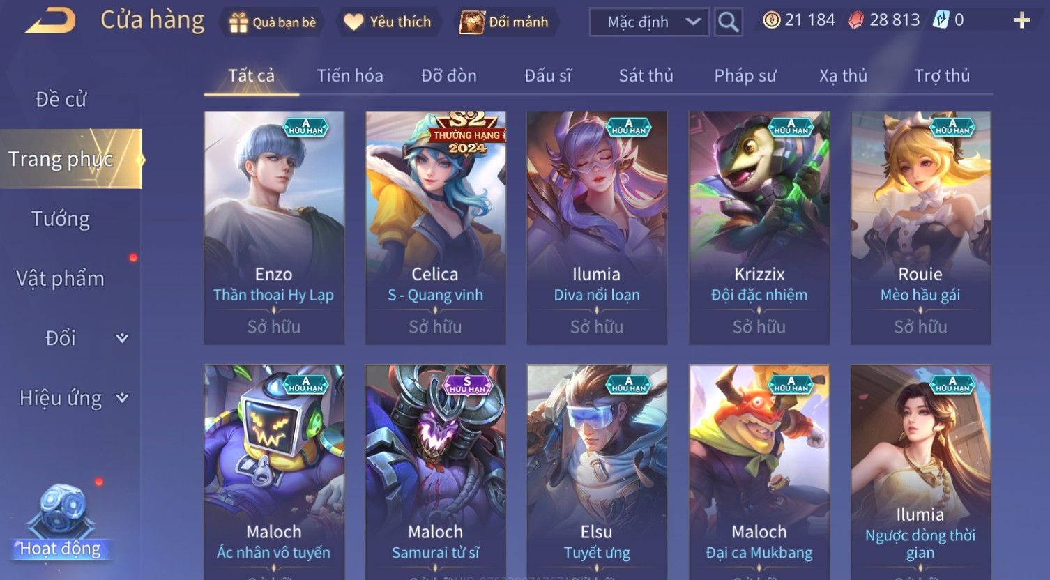Click the back arrow icon
Screen dimensions: 1050x580
[x=50, y=21]
